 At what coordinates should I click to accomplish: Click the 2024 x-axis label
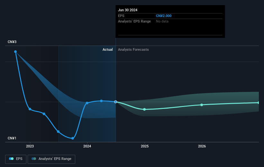click(87, 146)
